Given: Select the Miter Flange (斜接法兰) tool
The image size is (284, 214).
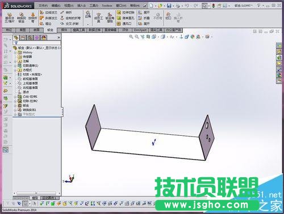Looking at the screenshot, I should click(x=48, y=18).
